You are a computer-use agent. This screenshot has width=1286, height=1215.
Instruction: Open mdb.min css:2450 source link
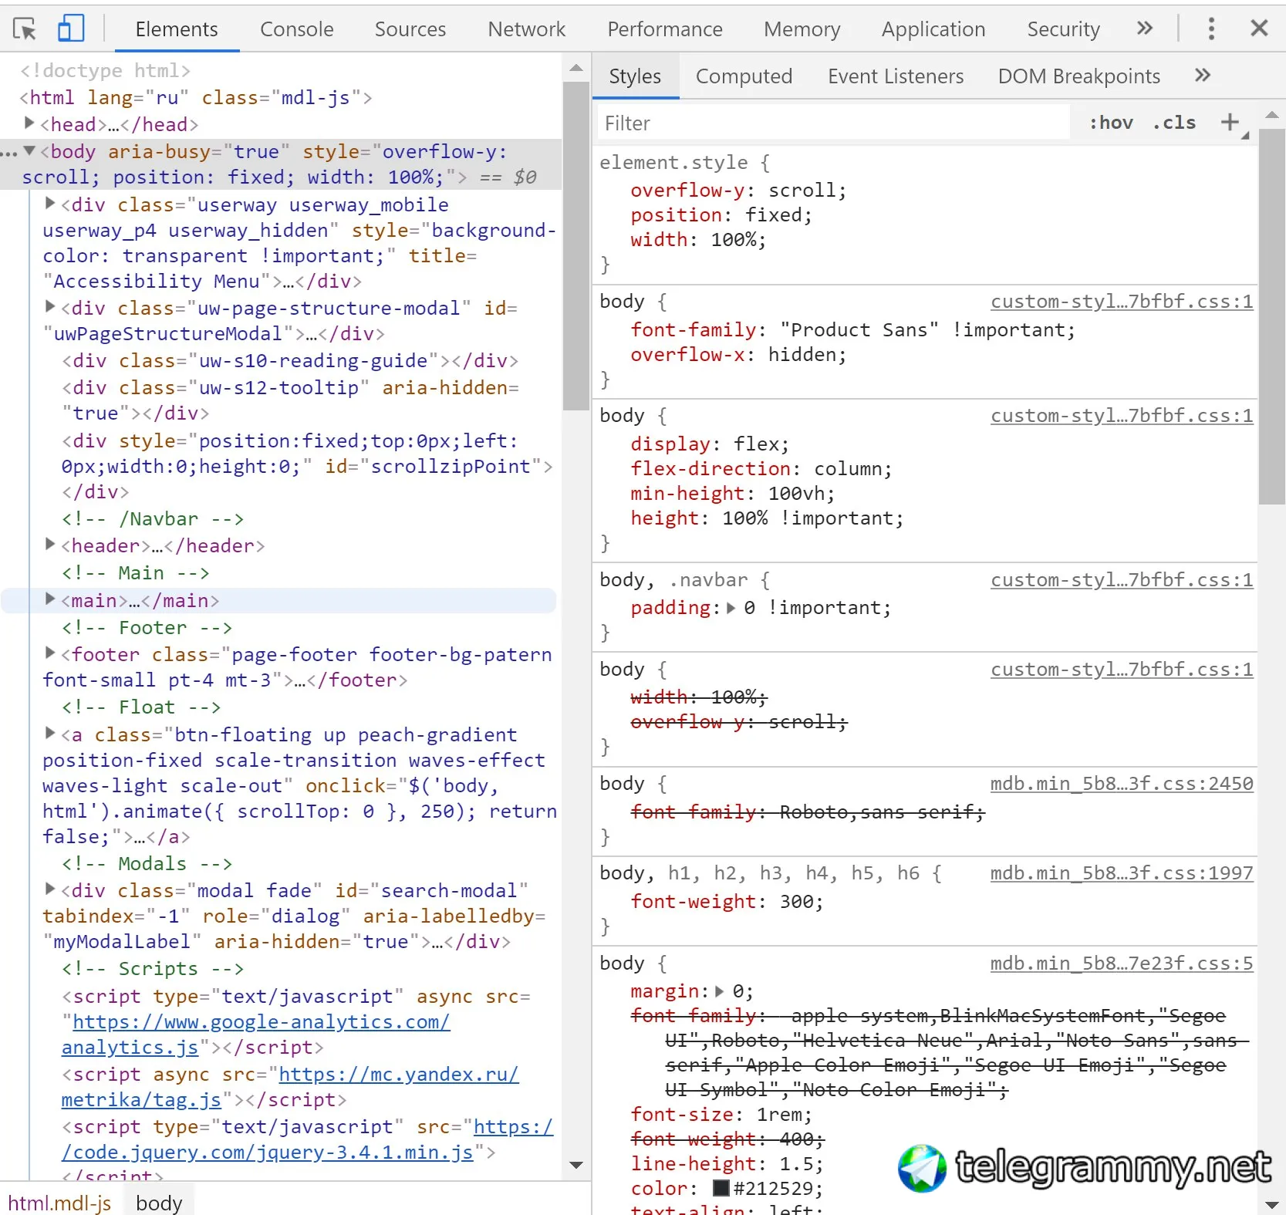pyautogui.click(x=1122, y=784)
